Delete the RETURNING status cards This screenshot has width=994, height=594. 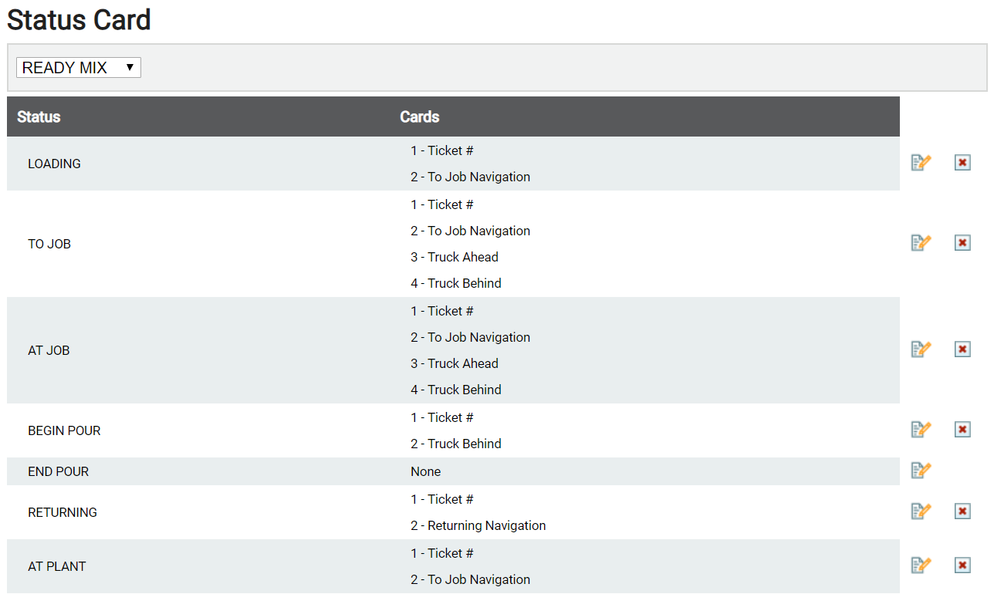click(x=962, y=511)
